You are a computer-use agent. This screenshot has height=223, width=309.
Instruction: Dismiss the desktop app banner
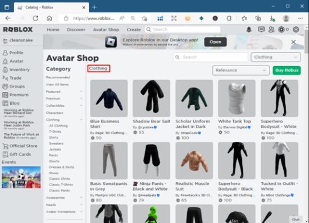coord(293,42)
